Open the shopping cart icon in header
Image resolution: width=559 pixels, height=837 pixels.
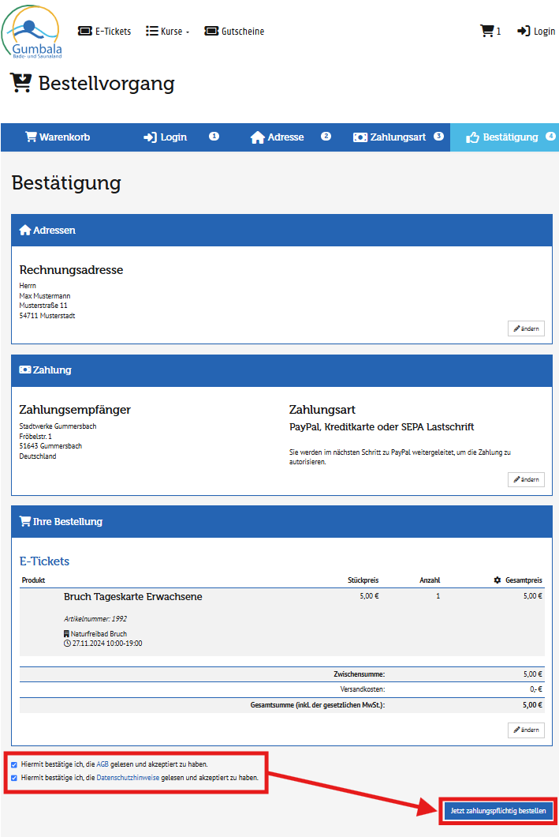486,32
